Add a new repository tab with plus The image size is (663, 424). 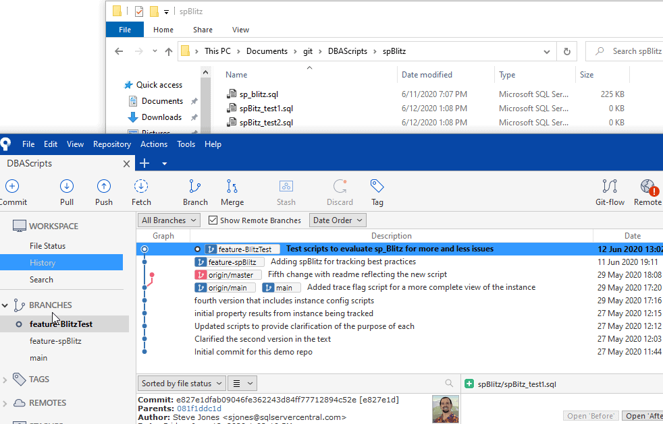point(144,163)
